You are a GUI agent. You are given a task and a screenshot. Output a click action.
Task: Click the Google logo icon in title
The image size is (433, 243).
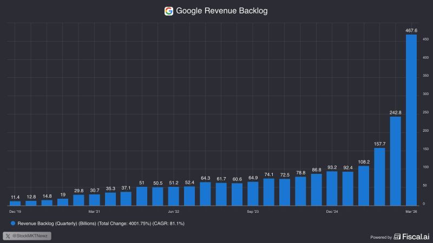click(169, 11)
